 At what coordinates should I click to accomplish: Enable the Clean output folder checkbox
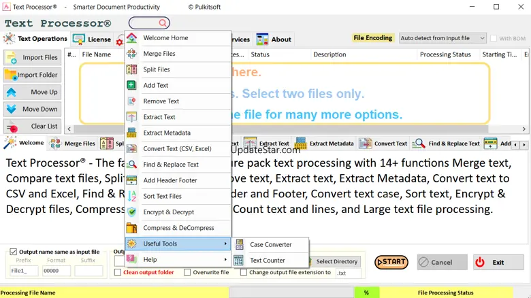pyautogui.click(x=118, y=272)
